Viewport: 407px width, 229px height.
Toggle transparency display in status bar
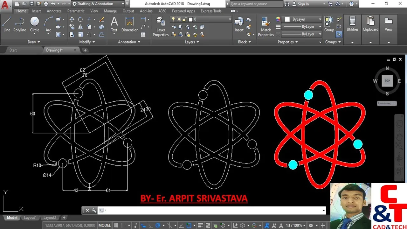point(208,225)
